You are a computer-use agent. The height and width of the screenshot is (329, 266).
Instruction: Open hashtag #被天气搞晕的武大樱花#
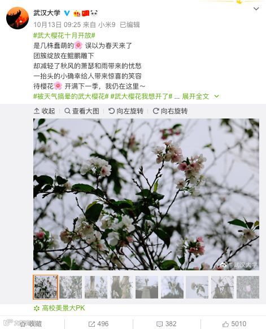point(71,96)
